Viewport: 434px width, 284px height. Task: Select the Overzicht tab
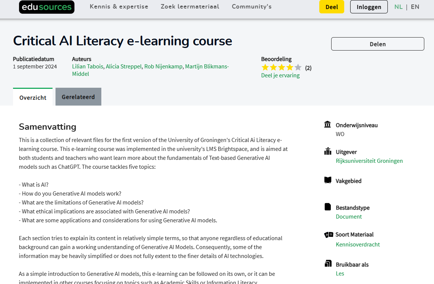33,97
